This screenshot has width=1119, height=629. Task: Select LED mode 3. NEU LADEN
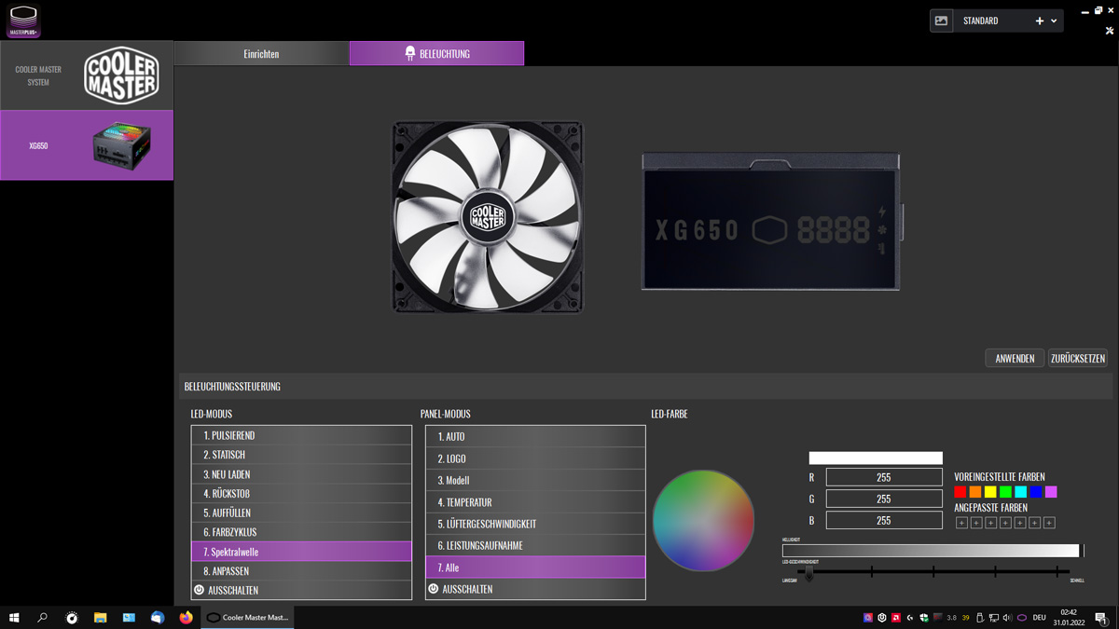point(301,474)
